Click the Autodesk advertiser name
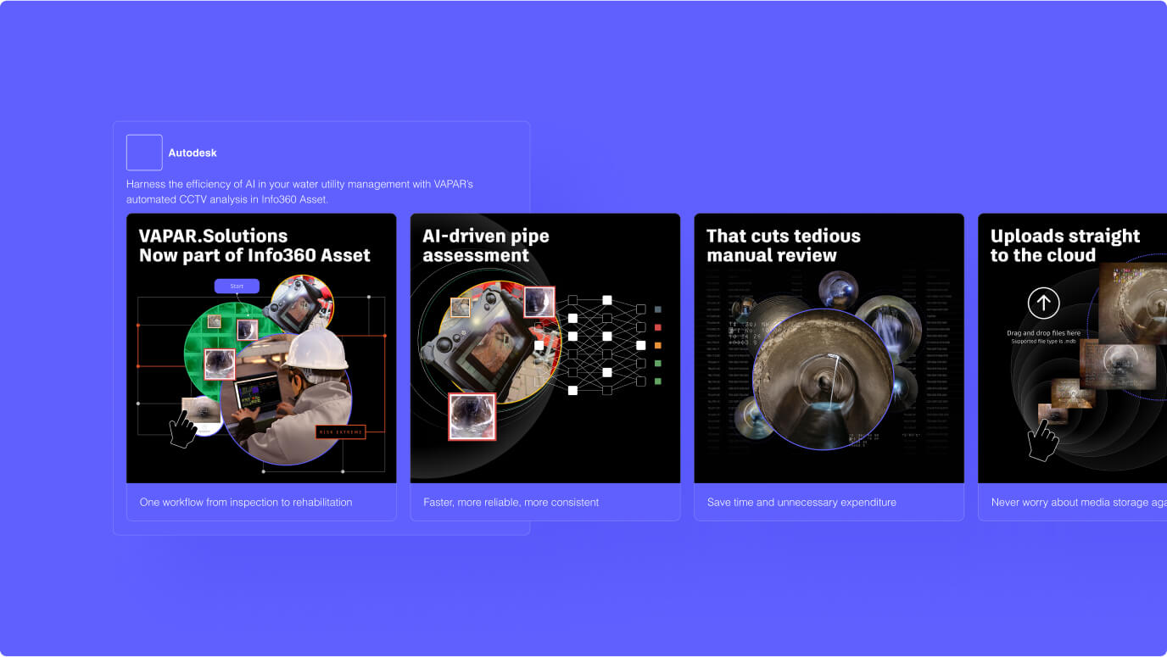 pos(193,153)
